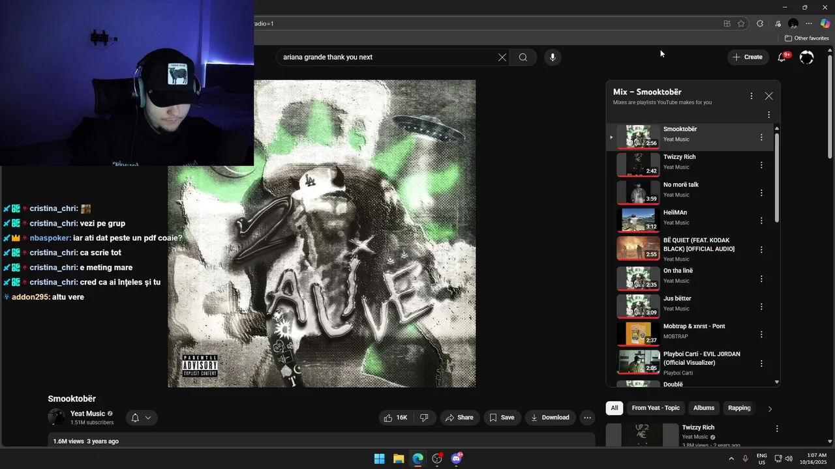Open the YouTube account avatar menu
Screen dimensions: 835x469
tap(807, 57)
